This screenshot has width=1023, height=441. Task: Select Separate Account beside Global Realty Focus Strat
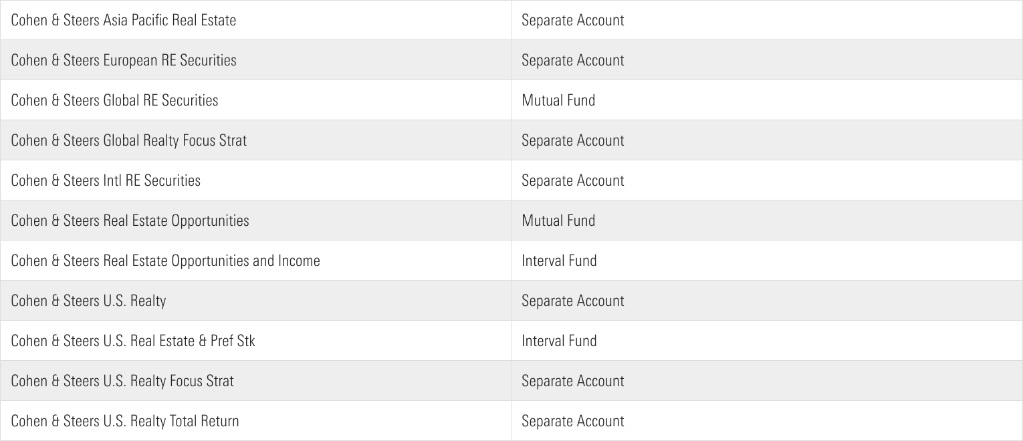tap(572, 140)
